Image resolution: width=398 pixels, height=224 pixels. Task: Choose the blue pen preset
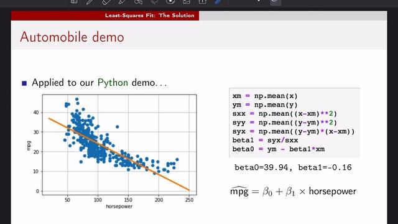218,2
